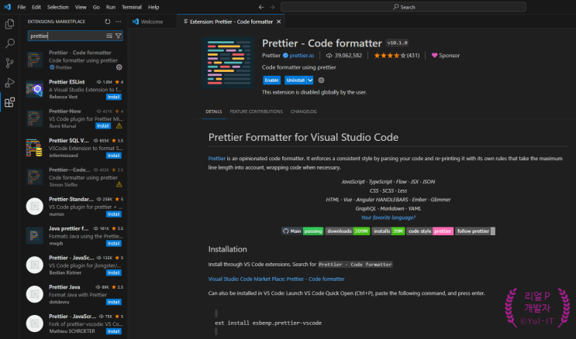Click the star rating (431)

tap(396, 56)
